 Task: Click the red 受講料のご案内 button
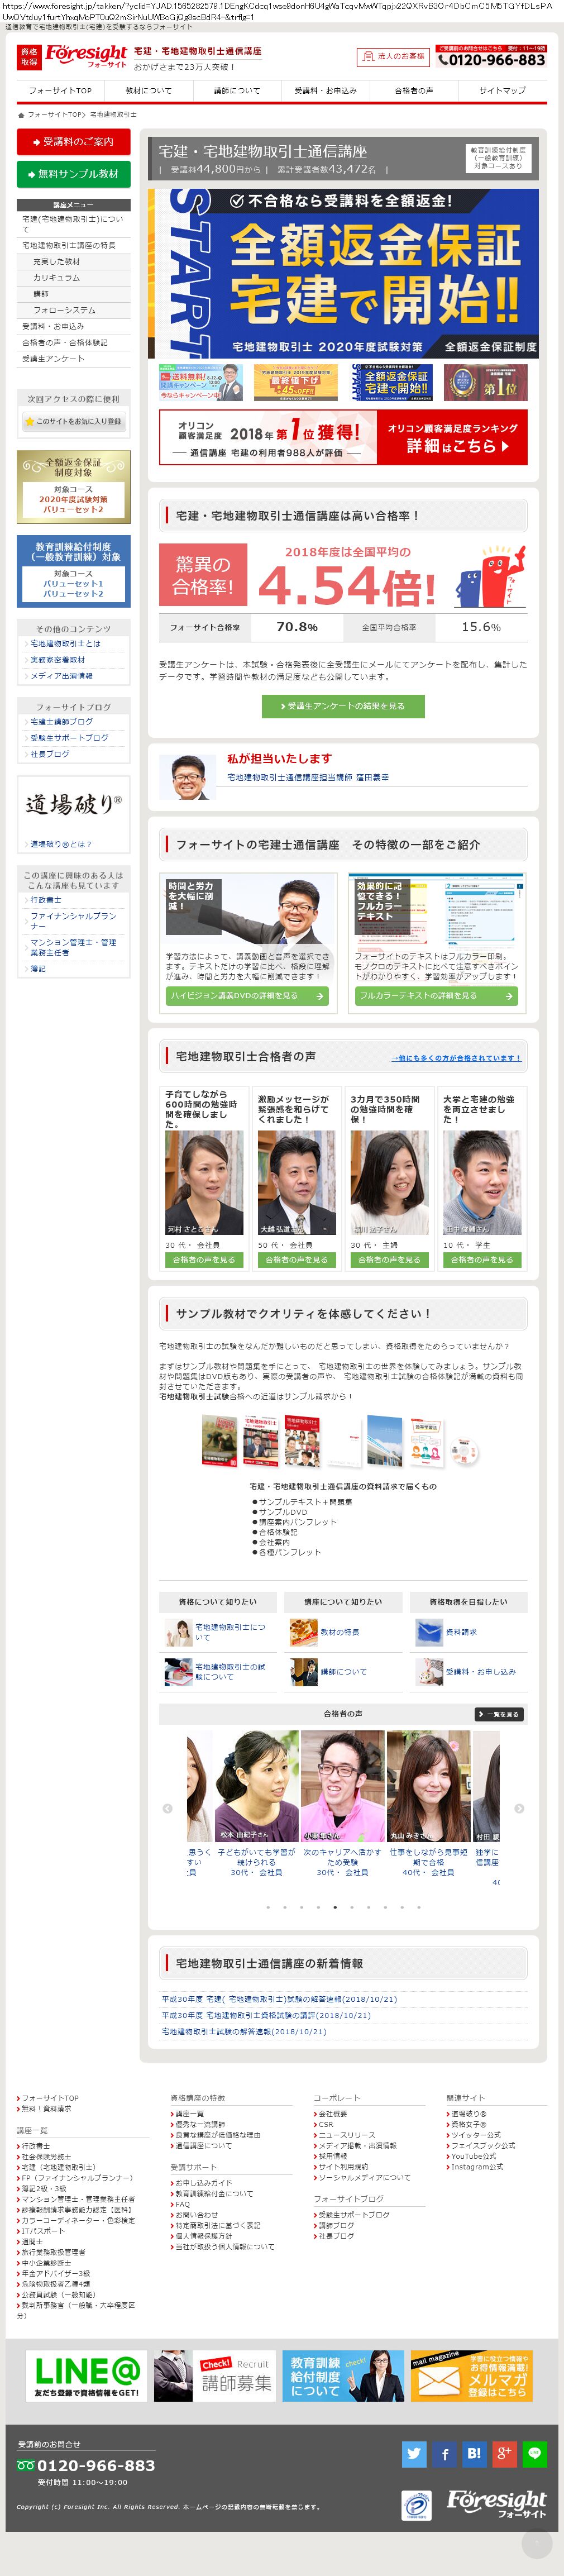tap(74, 142)
